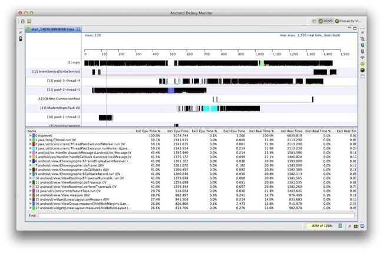Expand the 0 (toplevel) tree row
Screen dimensions: 383x253
point(30,135)
